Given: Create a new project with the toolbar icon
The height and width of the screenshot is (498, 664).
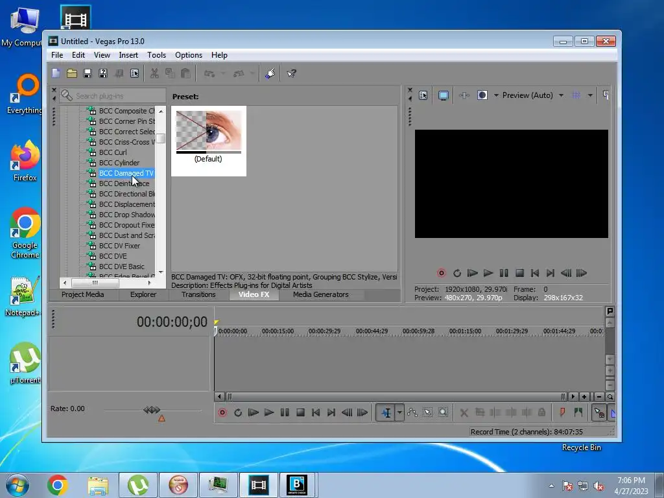Looking at the screenshot, I should coord(56,73).
